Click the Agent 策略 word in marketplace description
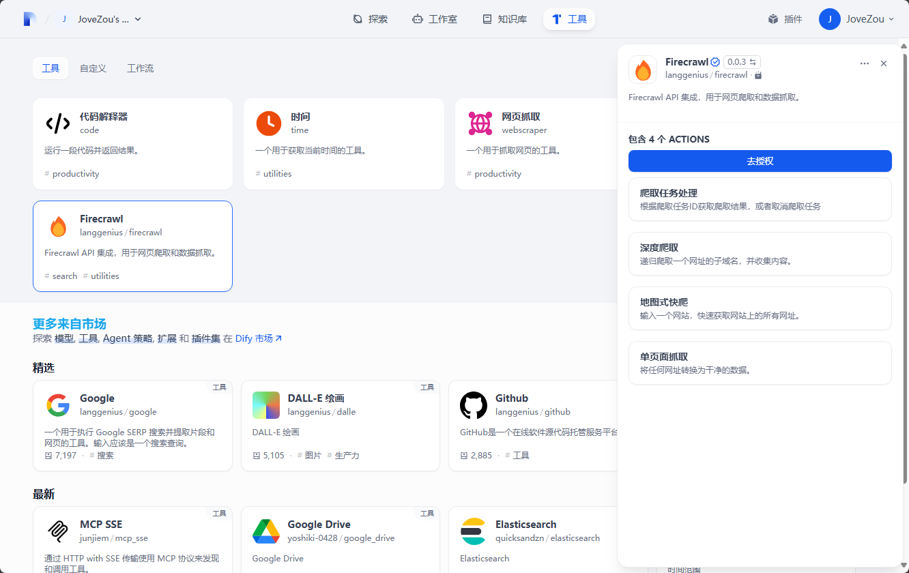 point(128,338)
